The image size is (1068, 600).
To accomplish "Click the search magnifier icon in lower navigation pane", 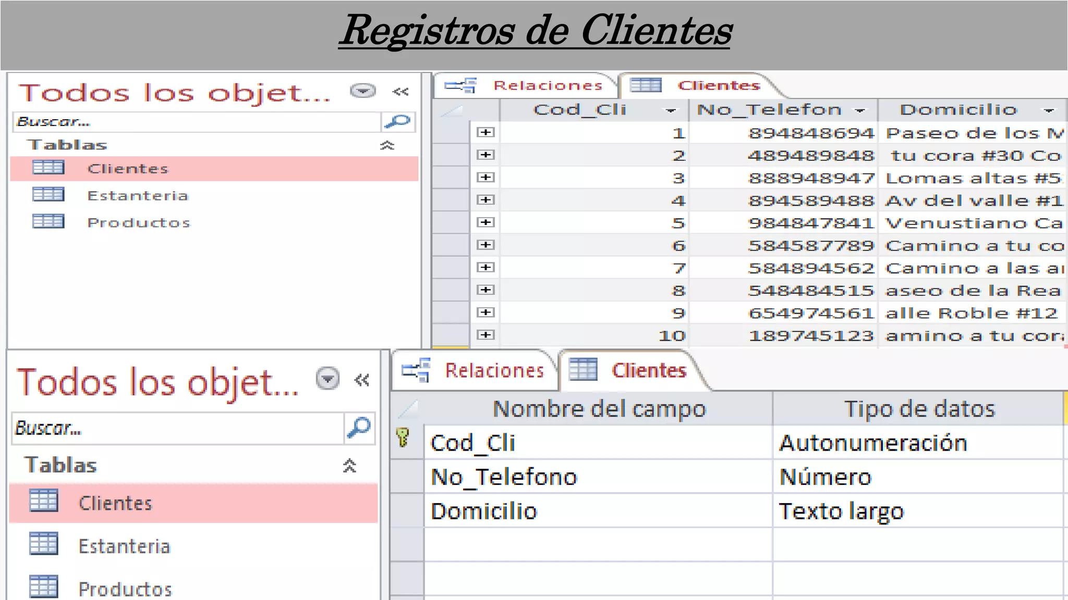I will tap(359, 428).
